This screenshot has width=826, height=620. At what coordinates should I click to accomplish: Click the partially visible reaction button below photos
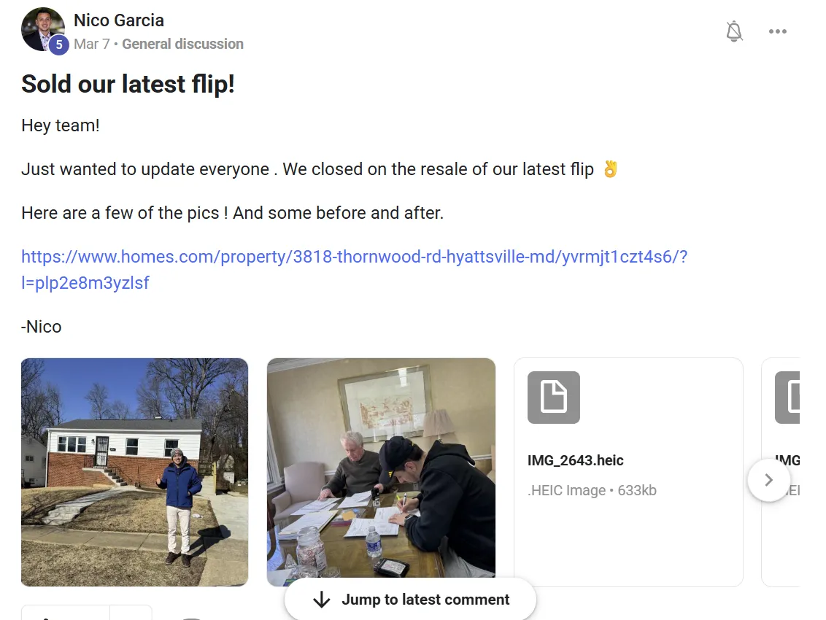(66, 613)
